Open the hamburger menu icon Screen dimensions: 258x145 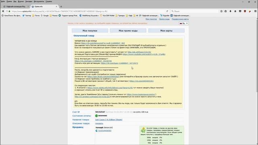[x=255, y=11]
